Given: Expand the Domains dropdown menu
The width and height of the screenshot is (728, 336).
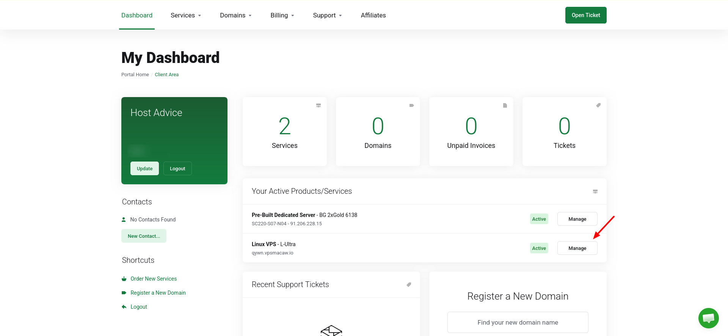Looking at the screenshot, I should click(236, 15).
